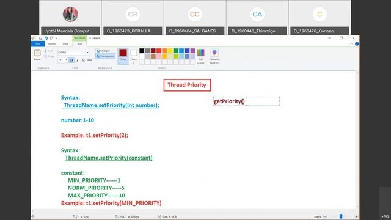Switch to the View ribbon tab
The height and width of the screenshot is (220, 391).
tap(65, 44)
